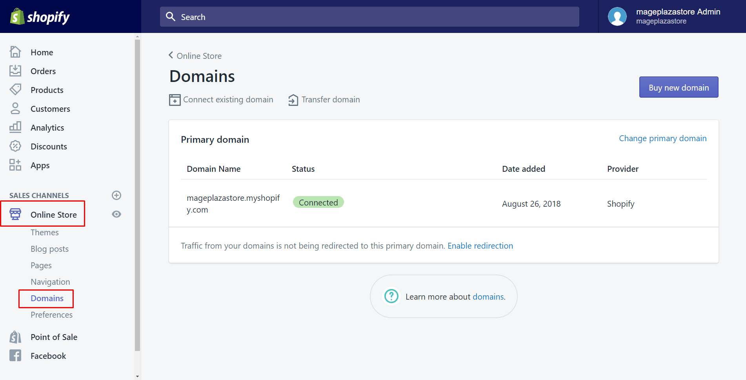This screenshot has width=746, height=380.
Task: Open Analytics in the sidebar
Action: [47, 127]
